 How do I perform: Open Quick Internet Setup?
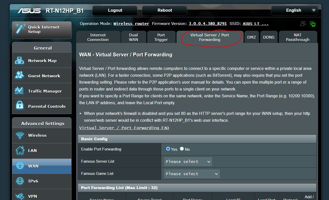(x=42, y=30)
